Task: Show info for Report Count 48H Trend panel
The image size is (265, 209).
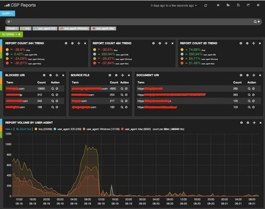Action: click(153, 43)
